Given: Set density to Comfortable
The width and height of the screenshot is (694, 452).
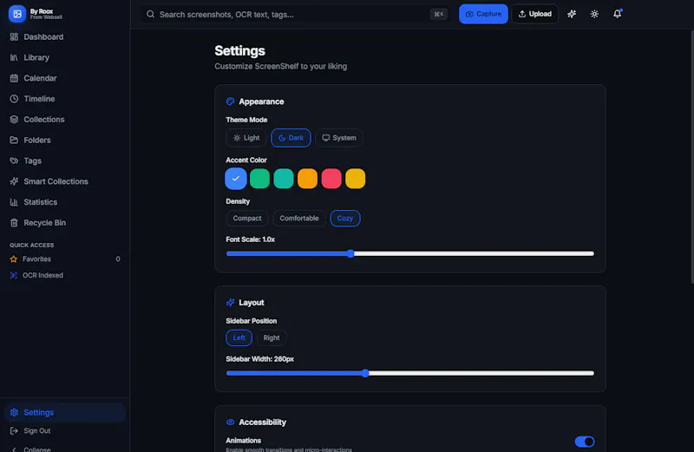Looking at the screenshot, I should (x=299, y=219).
